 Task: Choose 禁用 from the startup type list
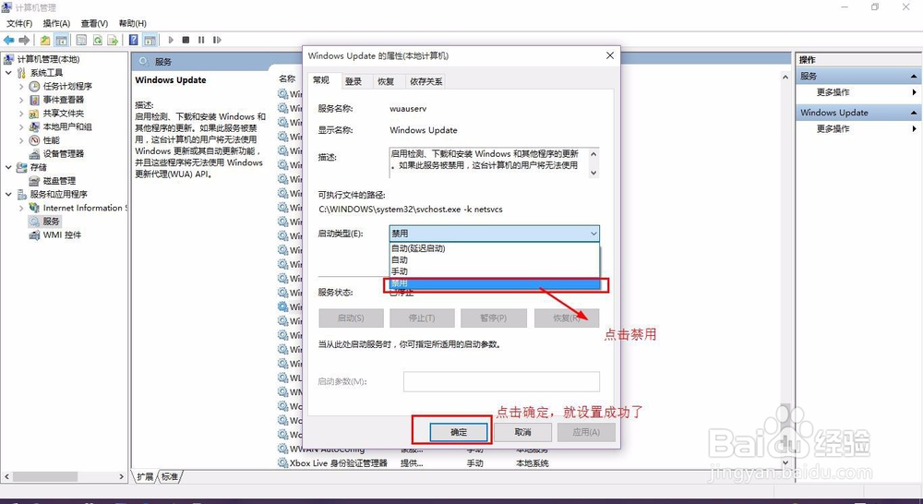(x=495, y=283)
